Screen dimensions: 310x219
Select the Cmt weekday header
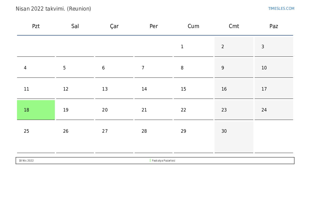tap(234, 26)
